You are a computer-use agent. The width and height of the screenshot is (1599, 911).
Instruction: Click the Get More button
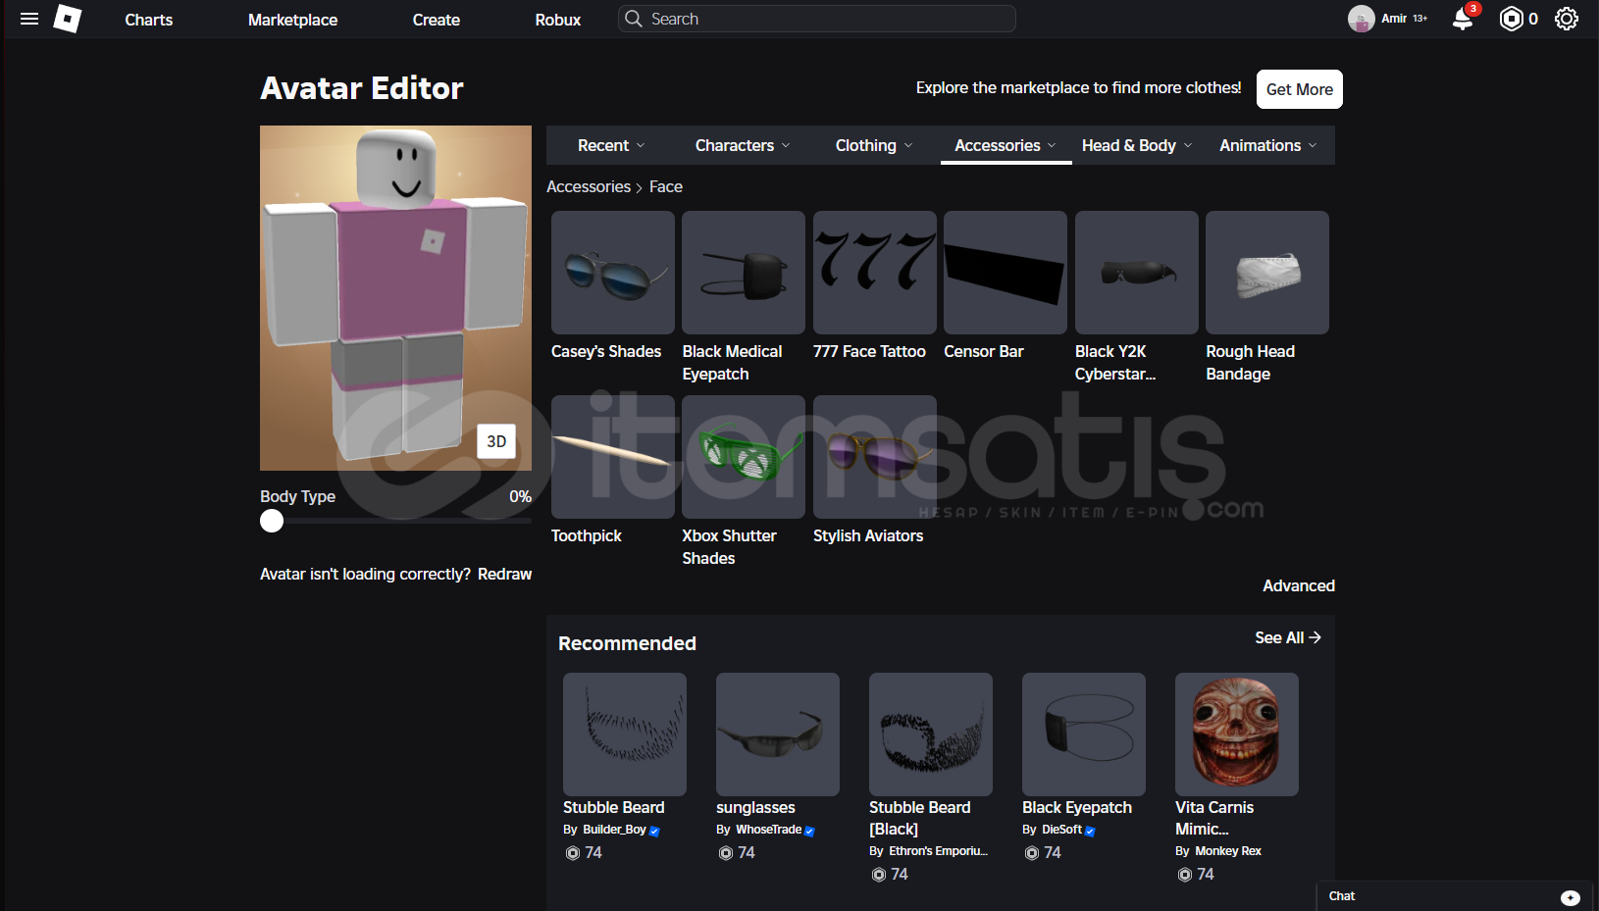(x=1299, y=89)
